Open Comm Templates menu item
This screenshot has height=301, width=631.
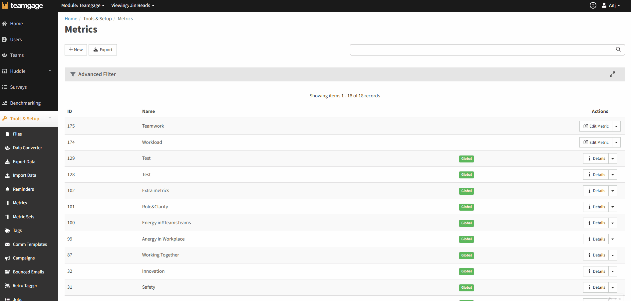pyautogui.click(x=30, y=245)
